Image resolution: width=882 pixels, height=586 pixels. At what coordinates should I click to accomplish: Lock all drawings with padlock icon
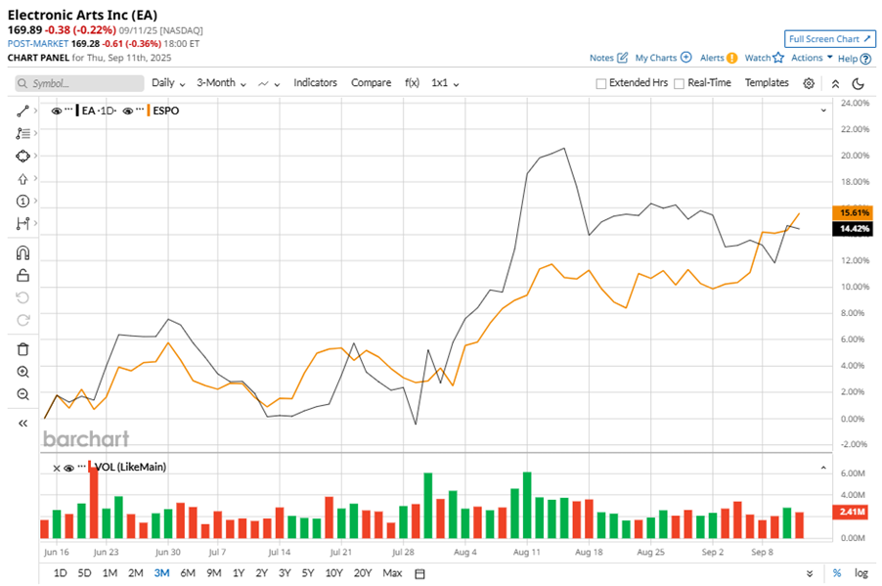click(x=22, y=275)
